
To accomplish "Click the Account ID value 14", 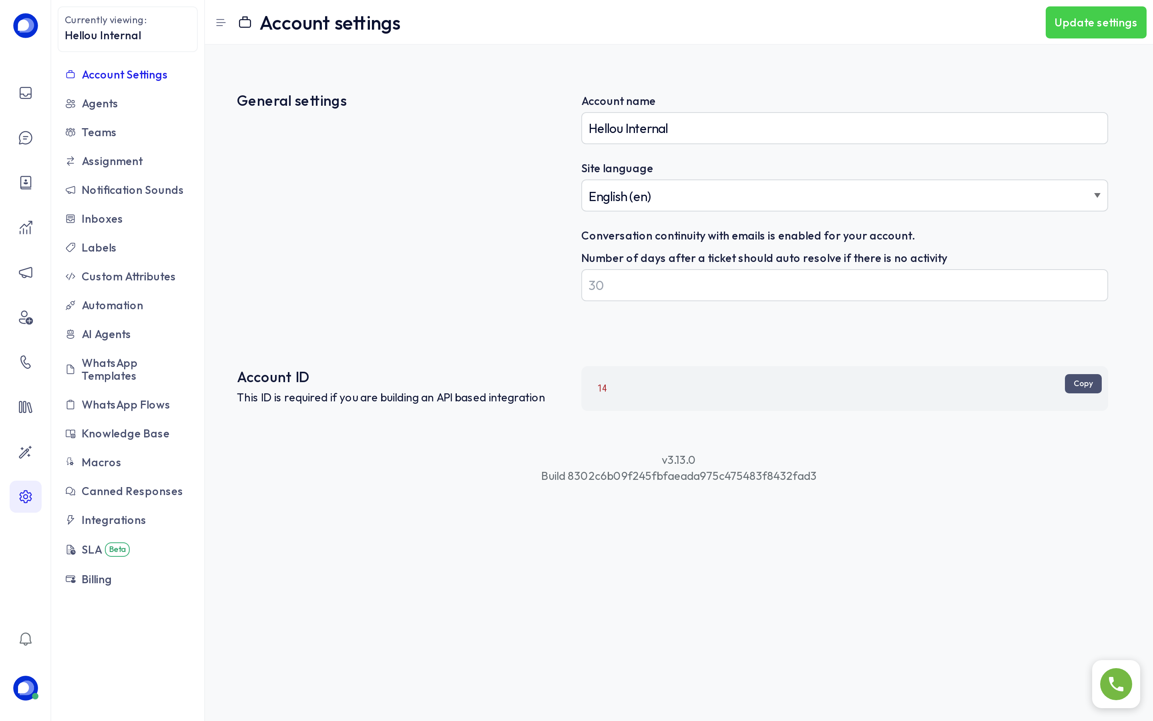I will 602,389.
